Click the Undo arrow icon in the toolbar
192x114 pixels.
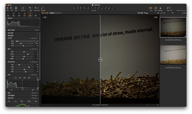tap(35, 8)
